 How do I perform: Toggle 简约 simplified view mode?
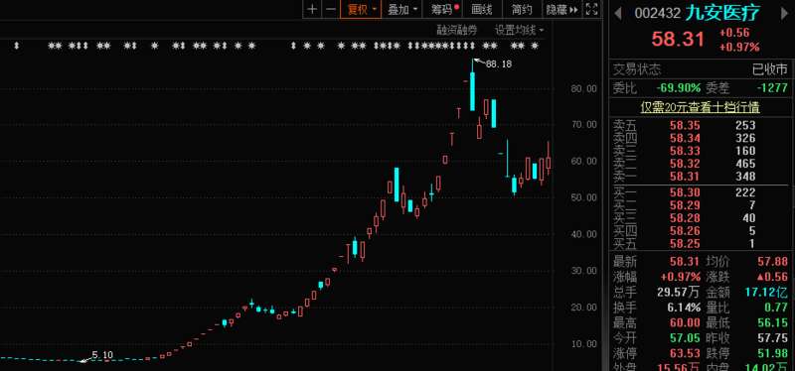pos(522,9)
